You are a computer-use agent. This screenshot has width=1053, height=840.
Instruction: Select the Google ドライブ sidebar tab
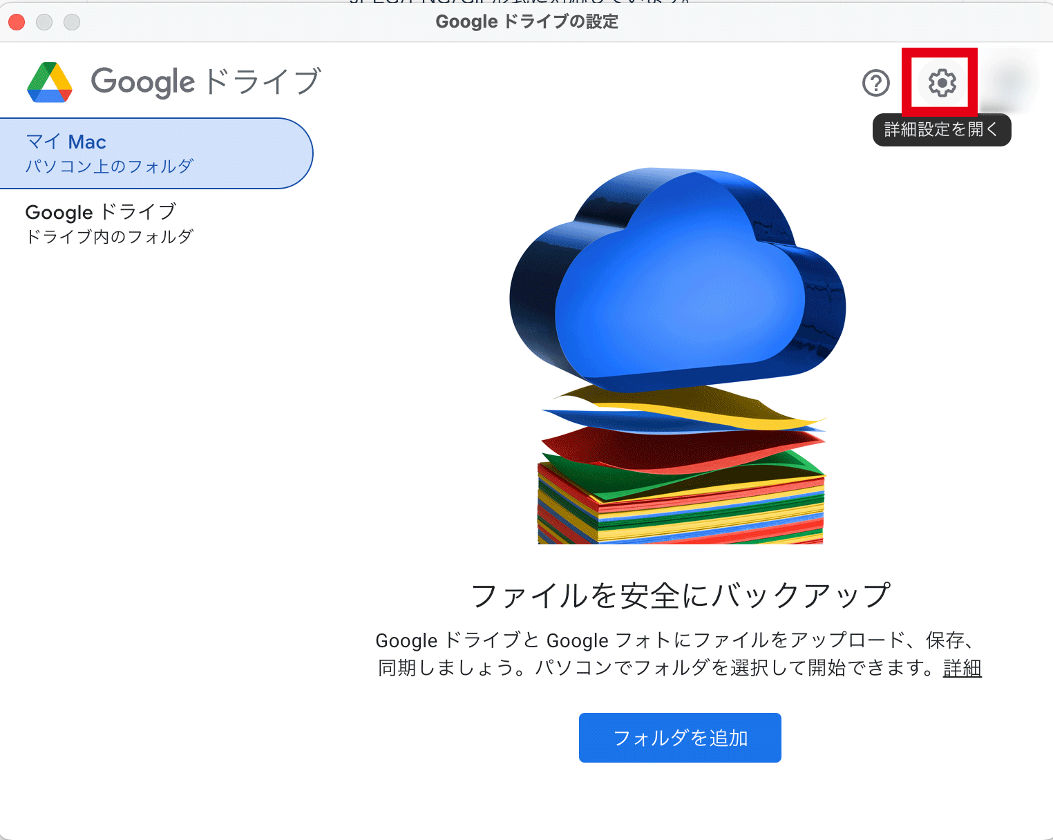pyautogui.click(x=156, y=223)
